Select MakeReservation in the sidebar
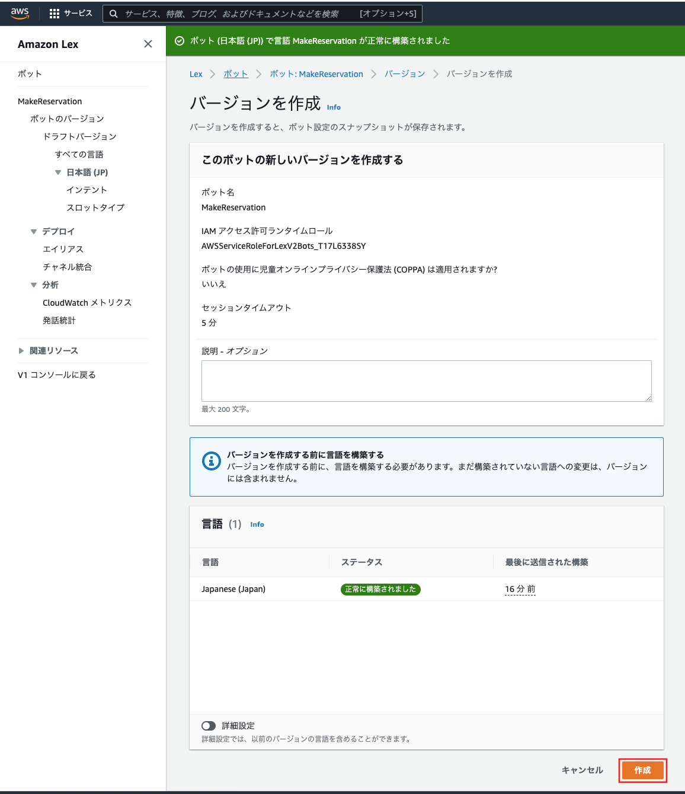The image size is (685, 794). tap(50, 101)
